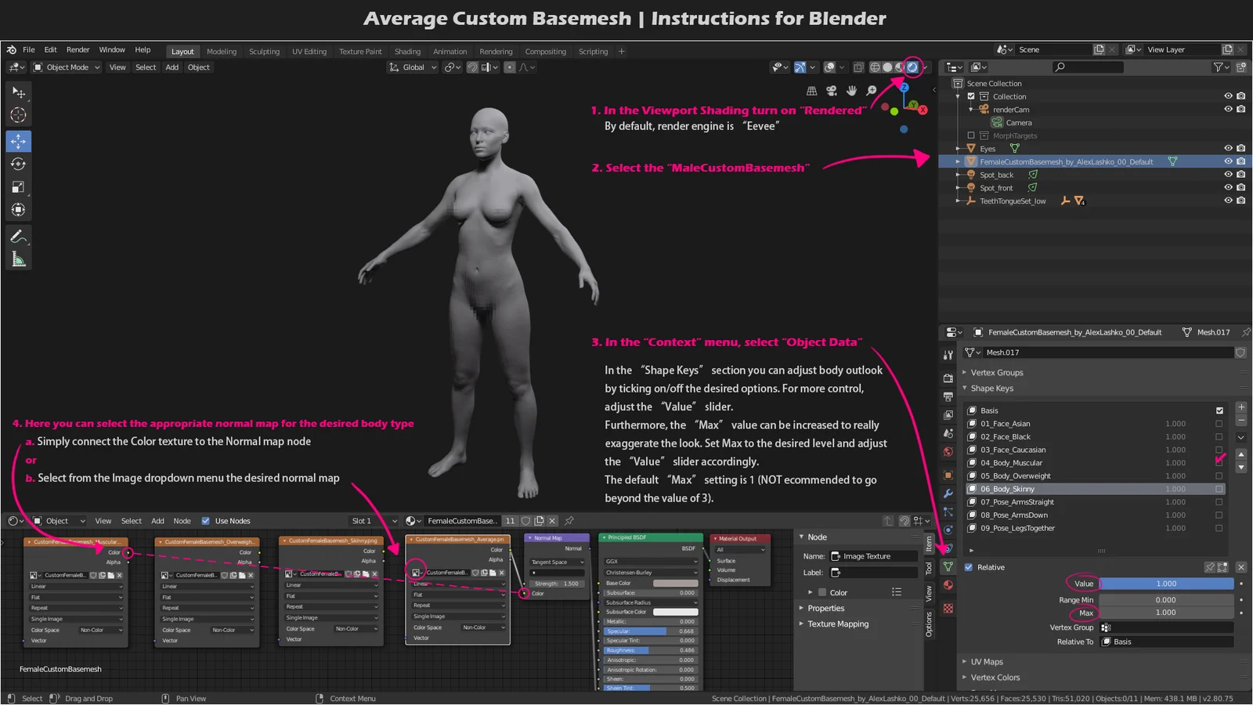Viewport: 1253px width, 705px height.
Task: Hide the Spot_back light in the outliner
Action: [1228, 174]
